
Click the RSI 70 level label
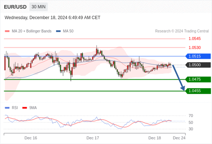click(x=191, y=116)
